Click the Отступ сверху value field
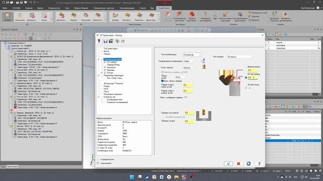 [252, 77]
